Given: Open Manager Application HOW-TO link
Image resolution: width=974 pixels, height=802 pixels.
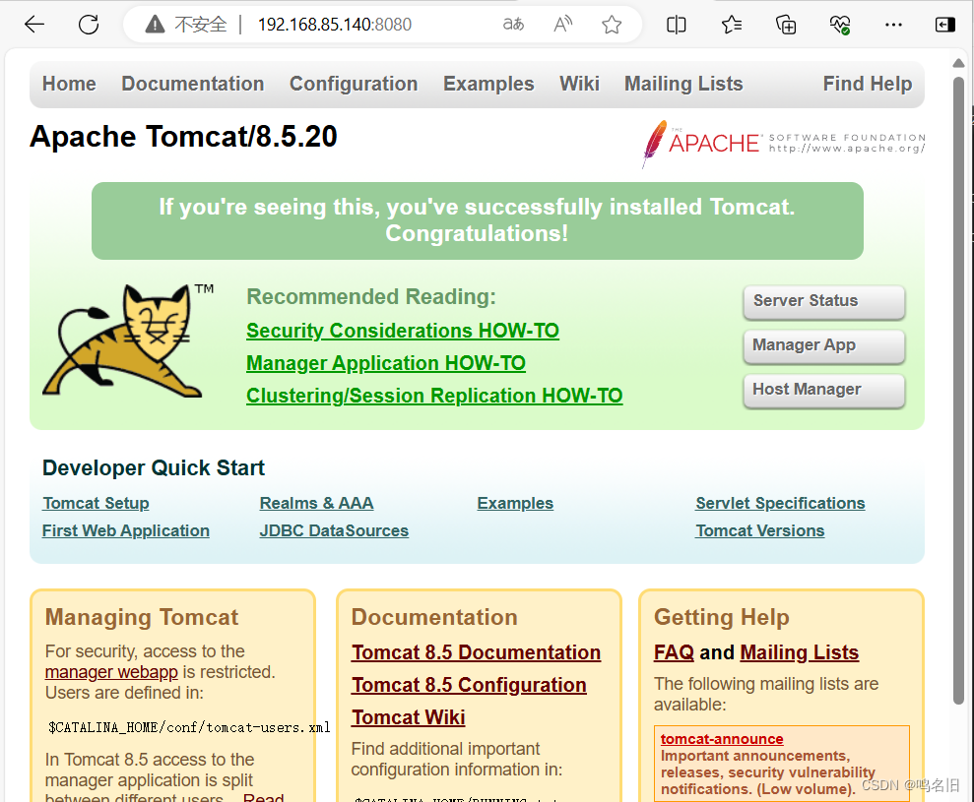Looking at the screenshot, I should click(x=386, y=363).
